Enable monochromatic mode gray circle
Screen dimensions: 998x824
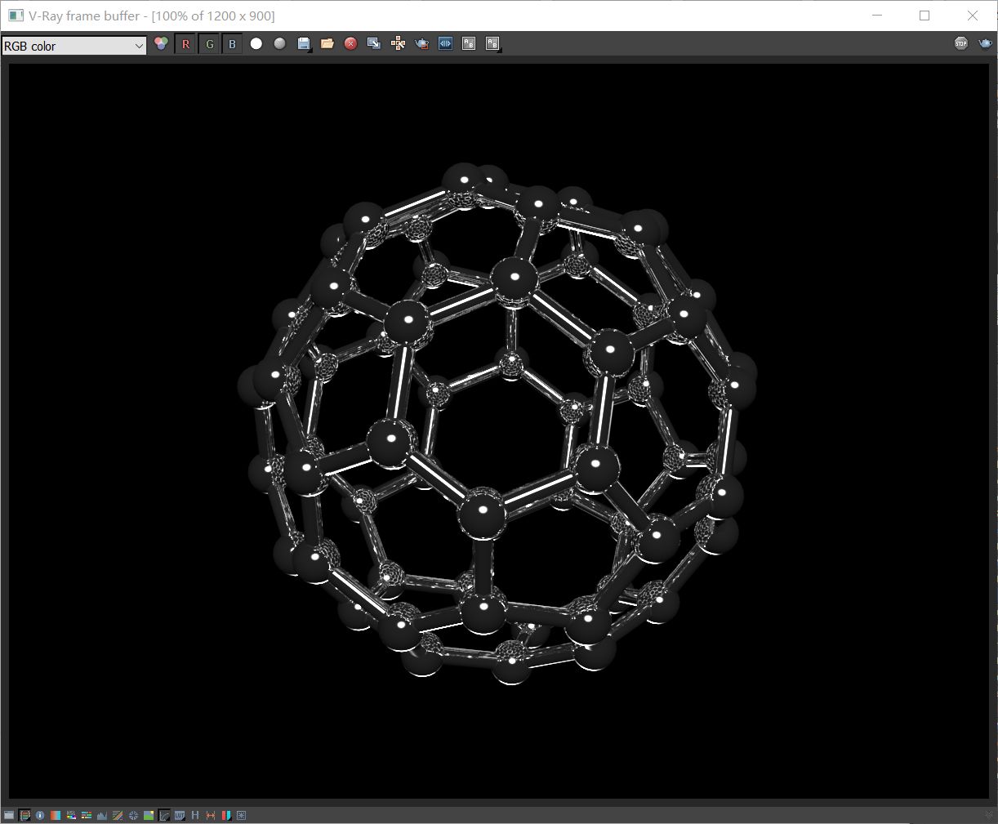click(x=280, y=43)
